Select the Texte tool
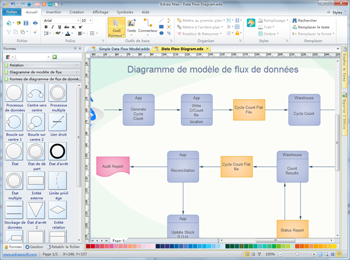 point(131,27)
